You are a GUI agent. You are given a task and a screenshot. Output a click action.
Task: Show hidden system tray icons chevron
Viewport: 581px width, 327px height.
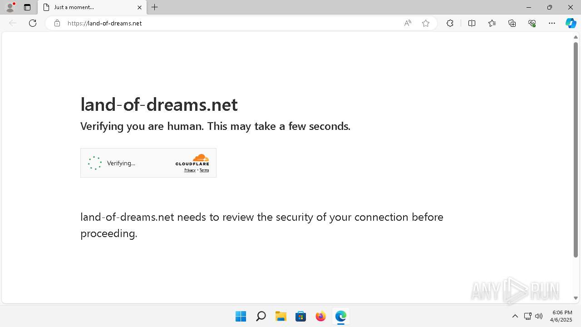tap(515, 316)
